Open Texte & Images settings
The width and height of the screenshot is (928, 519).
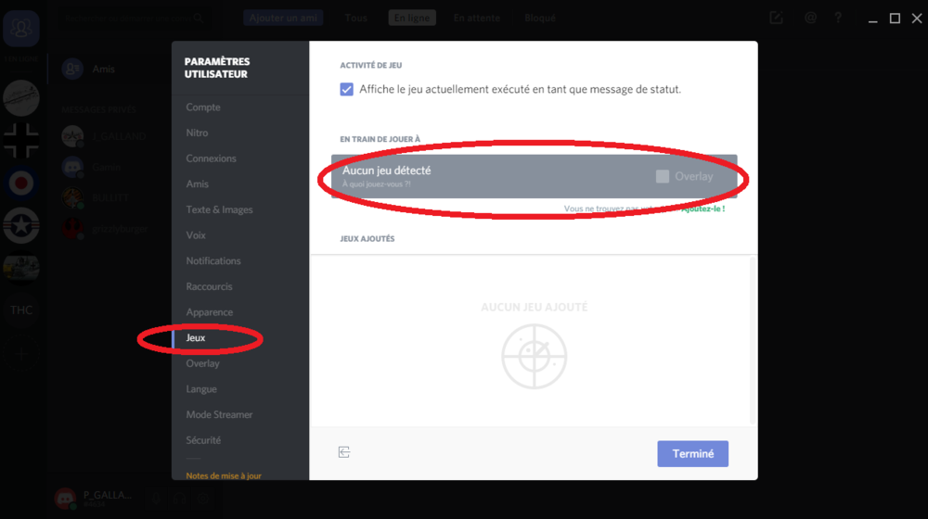click(219, 209)
